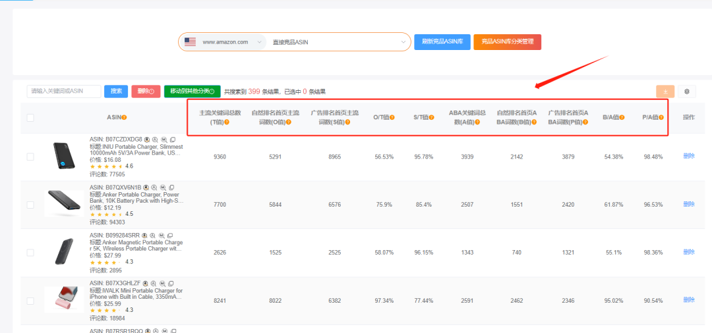Check the Anker Magnetic Portable Charger row checkbox
The image size is (712, 333).
(x=30, y=252)
